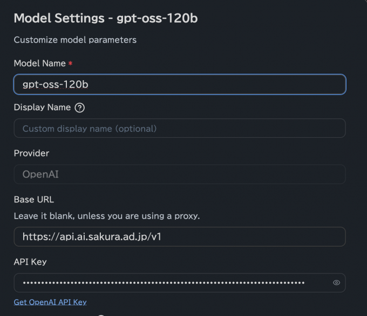Click the Customize model parameters subtitle
Screen dimensions: 367x316
point(75,40)
